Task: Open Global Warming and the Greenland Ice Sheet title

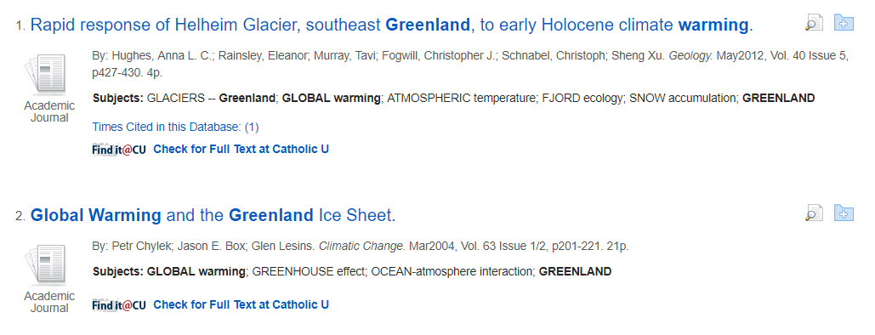Action: coord(213,215)
